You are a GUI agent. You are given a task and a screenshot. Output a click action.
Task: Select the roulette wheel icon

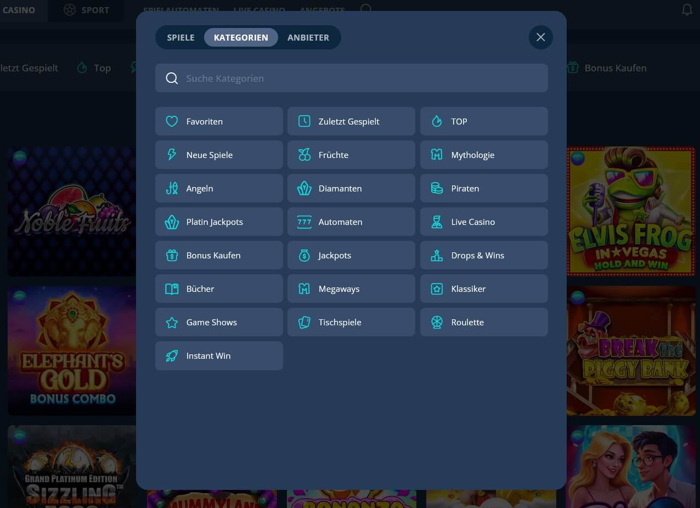437,322
